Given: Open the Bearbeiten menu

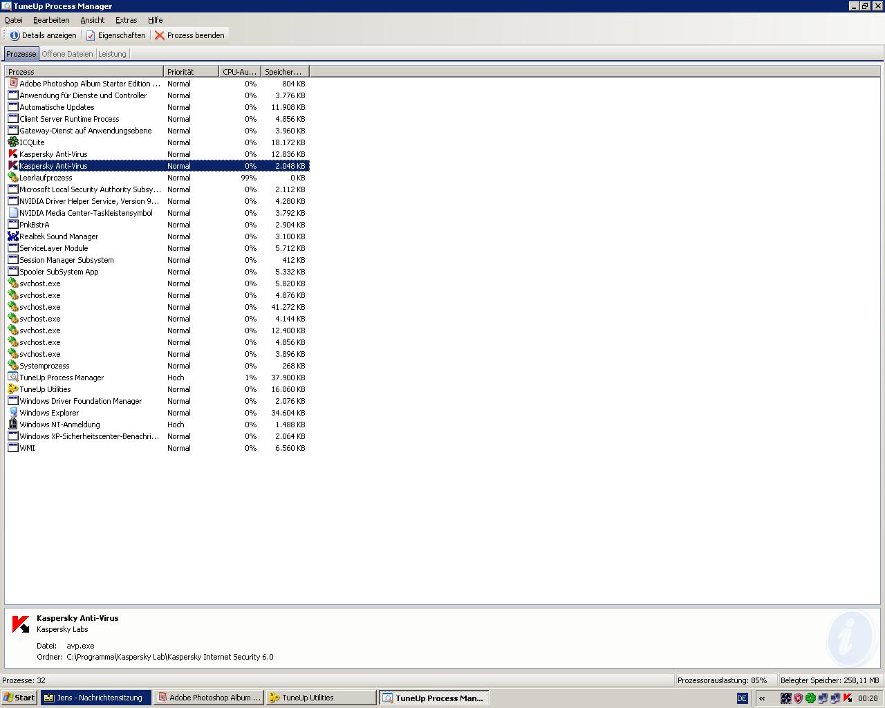Looking at the screenshot, I should pos(51,20).
